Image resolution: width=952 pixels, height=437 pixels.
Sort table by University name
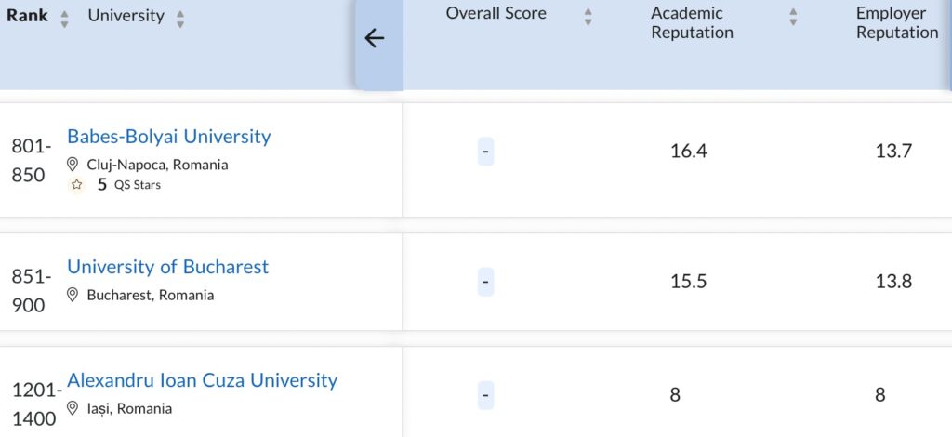click(x=179, y=19)
